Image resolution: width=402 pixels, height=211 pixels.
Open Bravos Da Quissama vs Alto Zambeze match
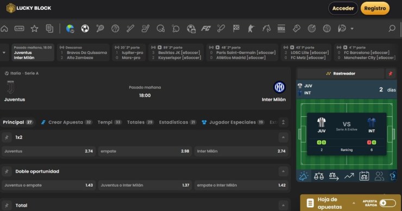click(x=83, y=53)
